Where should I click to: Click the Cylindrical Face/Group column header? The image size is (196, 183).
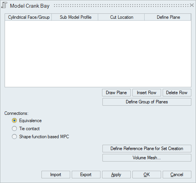pos(28,17)
